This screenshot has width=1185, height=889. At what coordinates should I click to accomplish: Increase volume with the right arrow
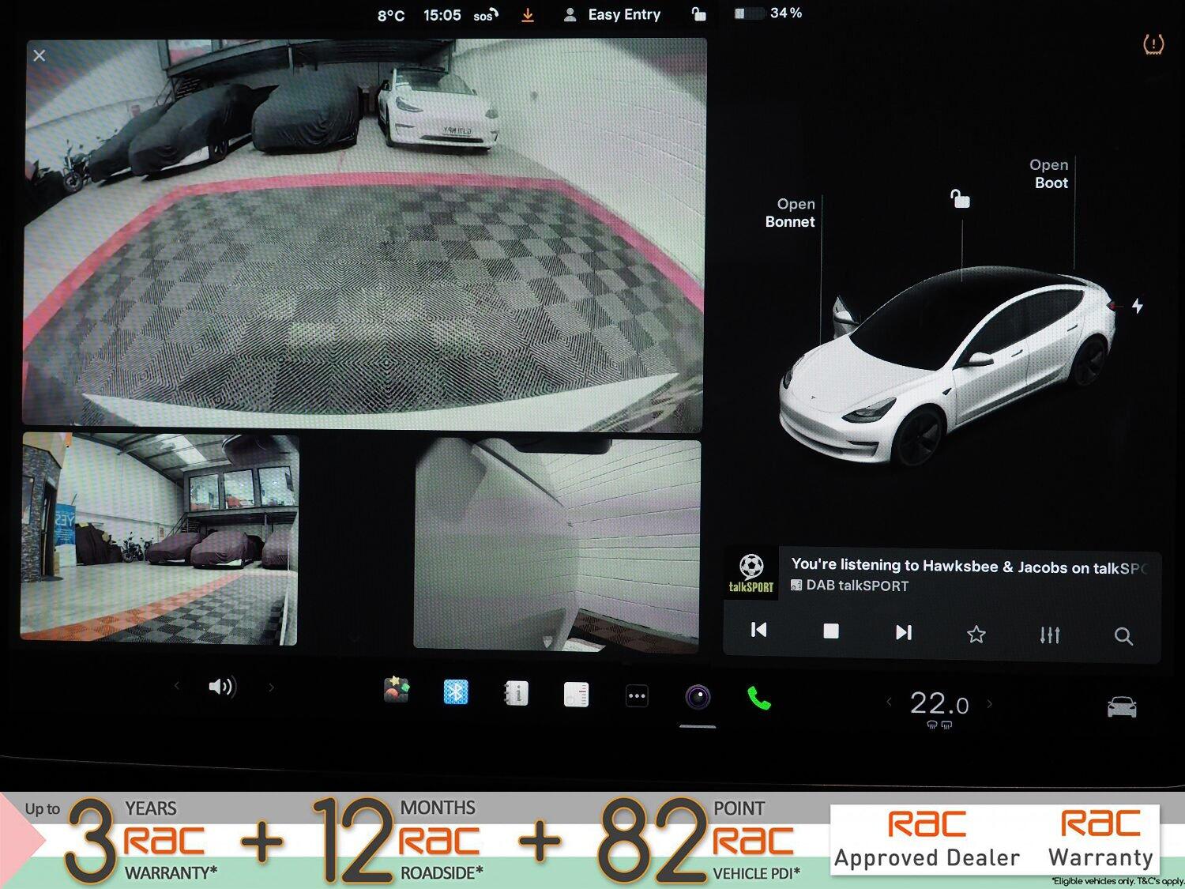coord(271,687)
